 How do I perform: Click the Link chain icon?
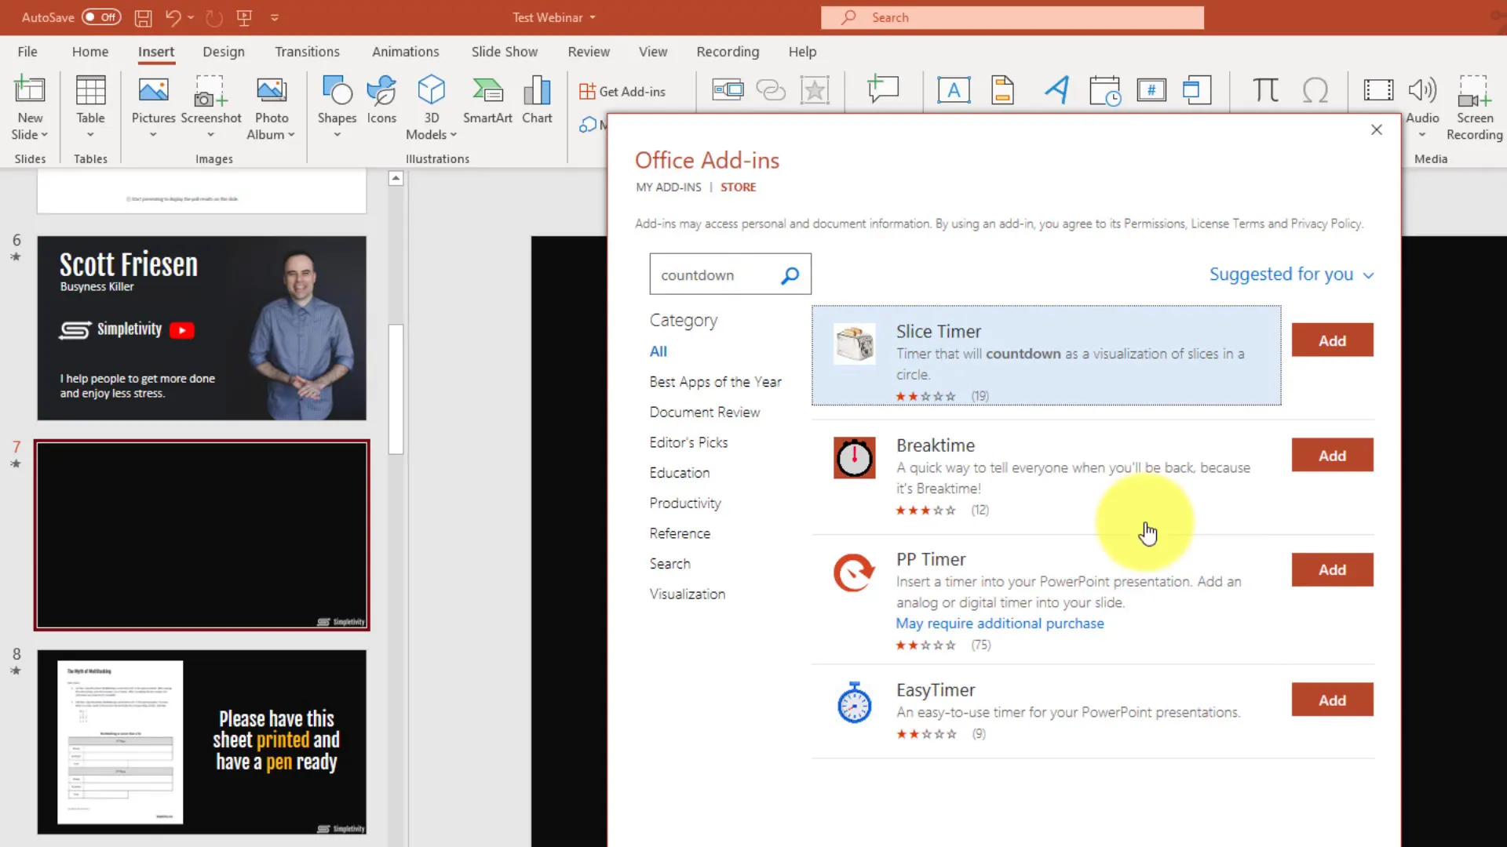771,90
